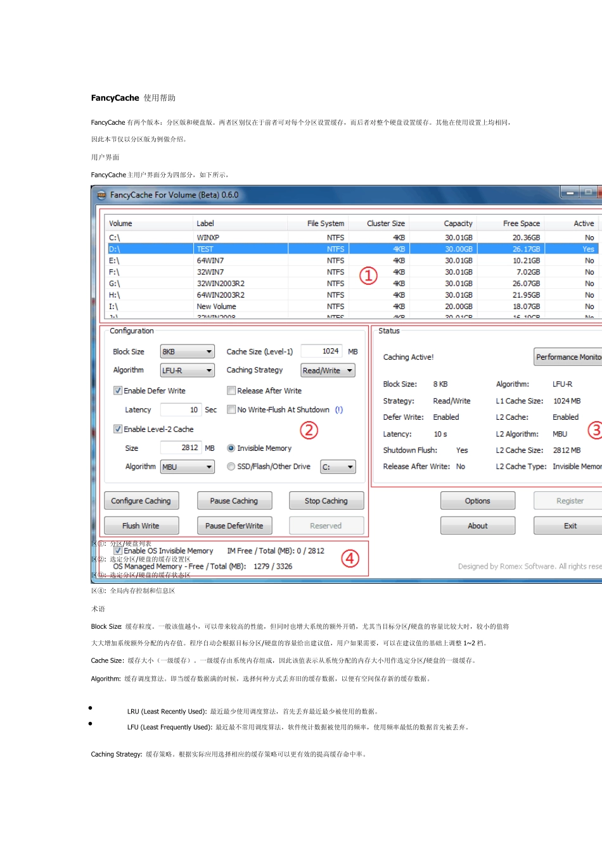This screenshot has width=602, height=851.
Task: Click the Configure Caching button
Action: (x=141, y=501)
